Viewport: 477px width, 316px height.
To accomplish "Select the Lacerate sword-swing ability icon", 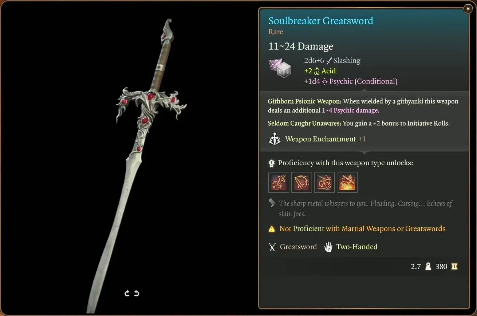I will click(301, 182).
